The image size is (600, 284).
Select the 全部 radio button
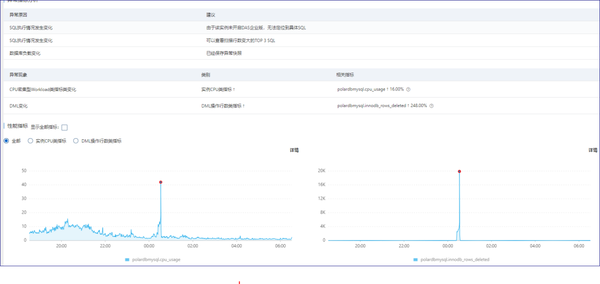click(x=6, y=141)
